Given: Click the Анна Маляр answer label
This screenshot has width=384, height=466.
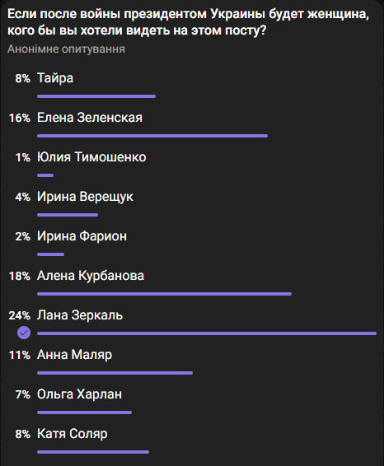Looking at the screenshot, I should tap(74, 355).
